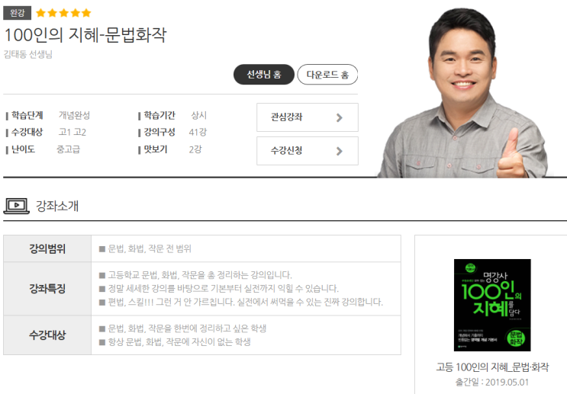Click the 김태동 선생님 name link

click(28, 55)
